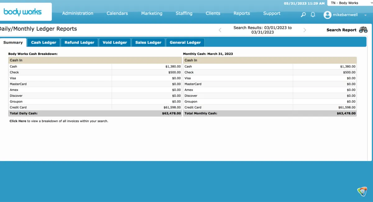
Task: Open the Reports menu
Action: (x=242, y=13)
